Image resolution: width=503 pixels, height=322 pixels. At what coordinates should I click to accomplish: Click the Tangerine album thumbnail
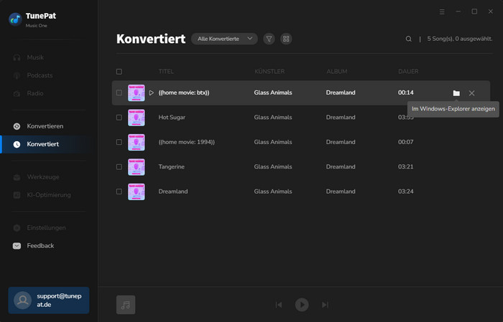137,167
